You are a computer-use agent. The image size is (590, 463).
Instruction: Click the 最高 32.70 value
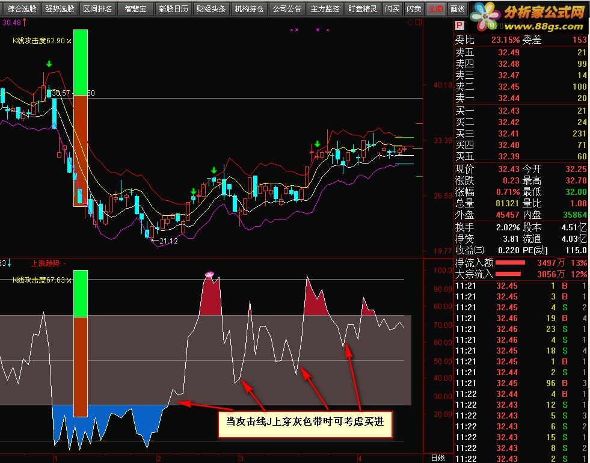click(576, 180)
